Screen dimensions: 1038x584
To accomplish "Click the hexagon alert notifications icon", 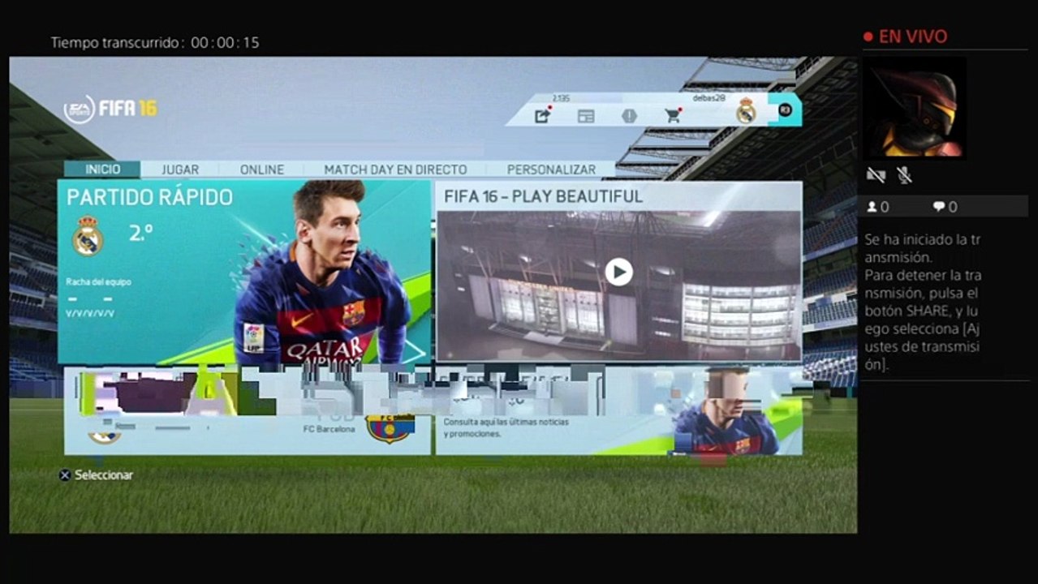I will tap(629, 116).
